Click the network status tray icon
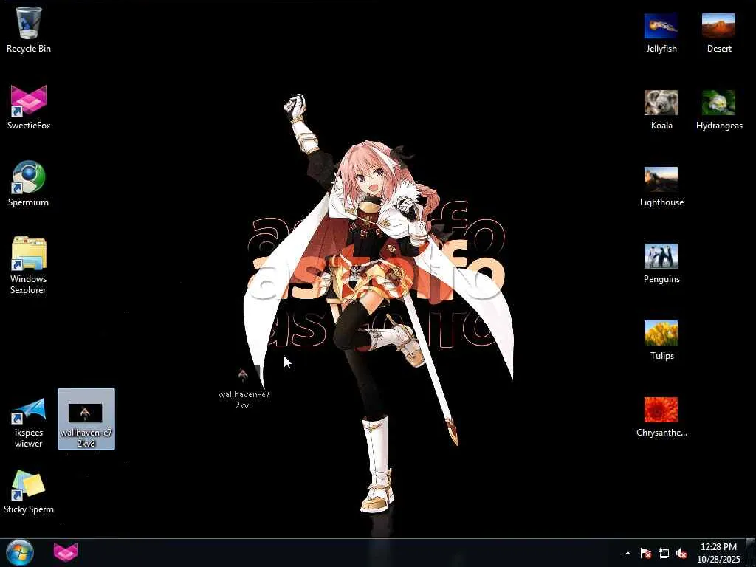The width and height of the screenshot is (756, 567). tap(664, 553)
